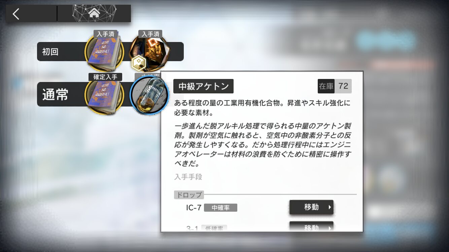Click the 中級アケトン item title

tap(203, 86)
